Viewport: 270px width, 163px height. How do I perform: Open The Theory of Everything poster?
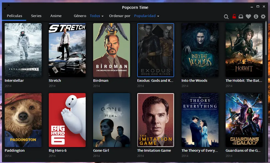[x=200, y=120]
